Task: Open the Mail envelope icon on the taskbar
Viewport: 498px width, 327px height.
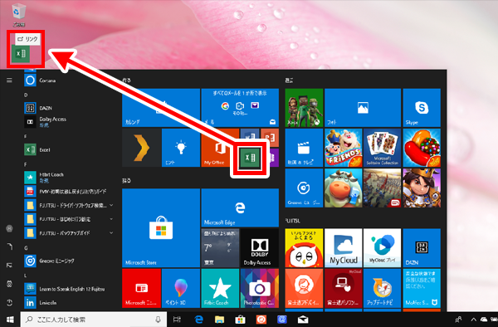Action: (x=303, y=320)
